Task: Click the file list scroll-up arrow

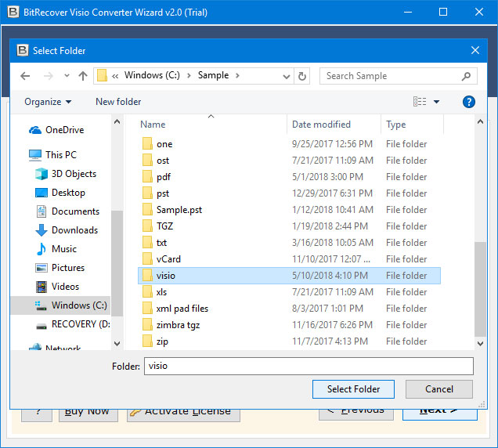Action: point(480,121)
